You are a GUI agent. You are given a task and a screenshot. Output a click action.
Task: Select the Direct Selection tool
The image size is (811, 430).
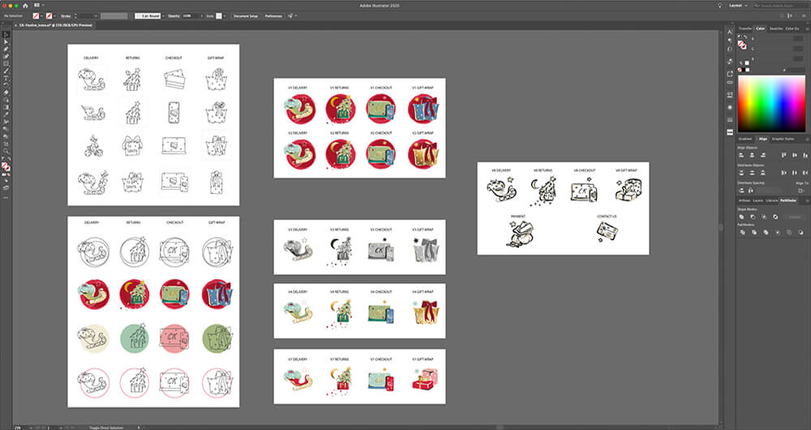click(6, 41)
